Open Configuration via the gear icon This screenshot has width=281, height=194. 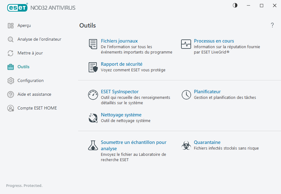pyautogui.click(x=10, y=80)
